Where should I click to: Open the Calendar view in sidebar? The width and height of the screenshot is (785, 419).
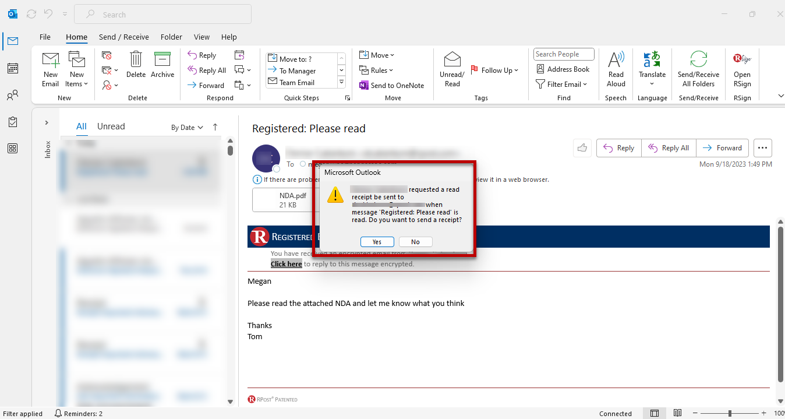pyautogui.click(x=12, y=68)
